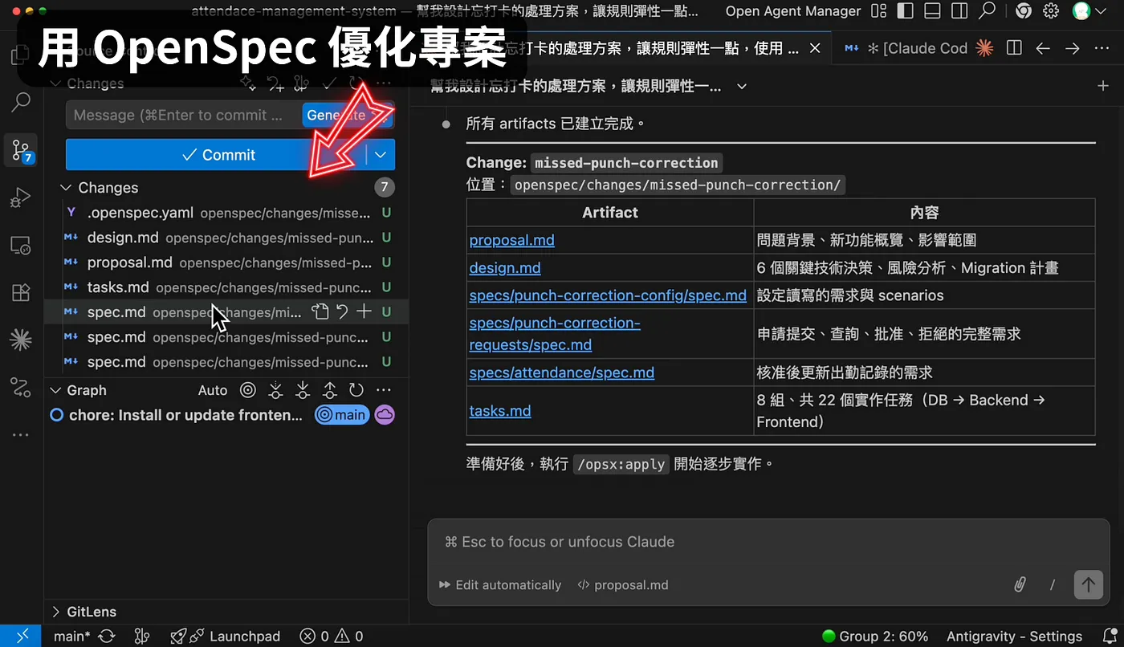This screenshot has height=647, width=1124.
Task: Click the sync changes icon in status bar
Action: [107, 637]
